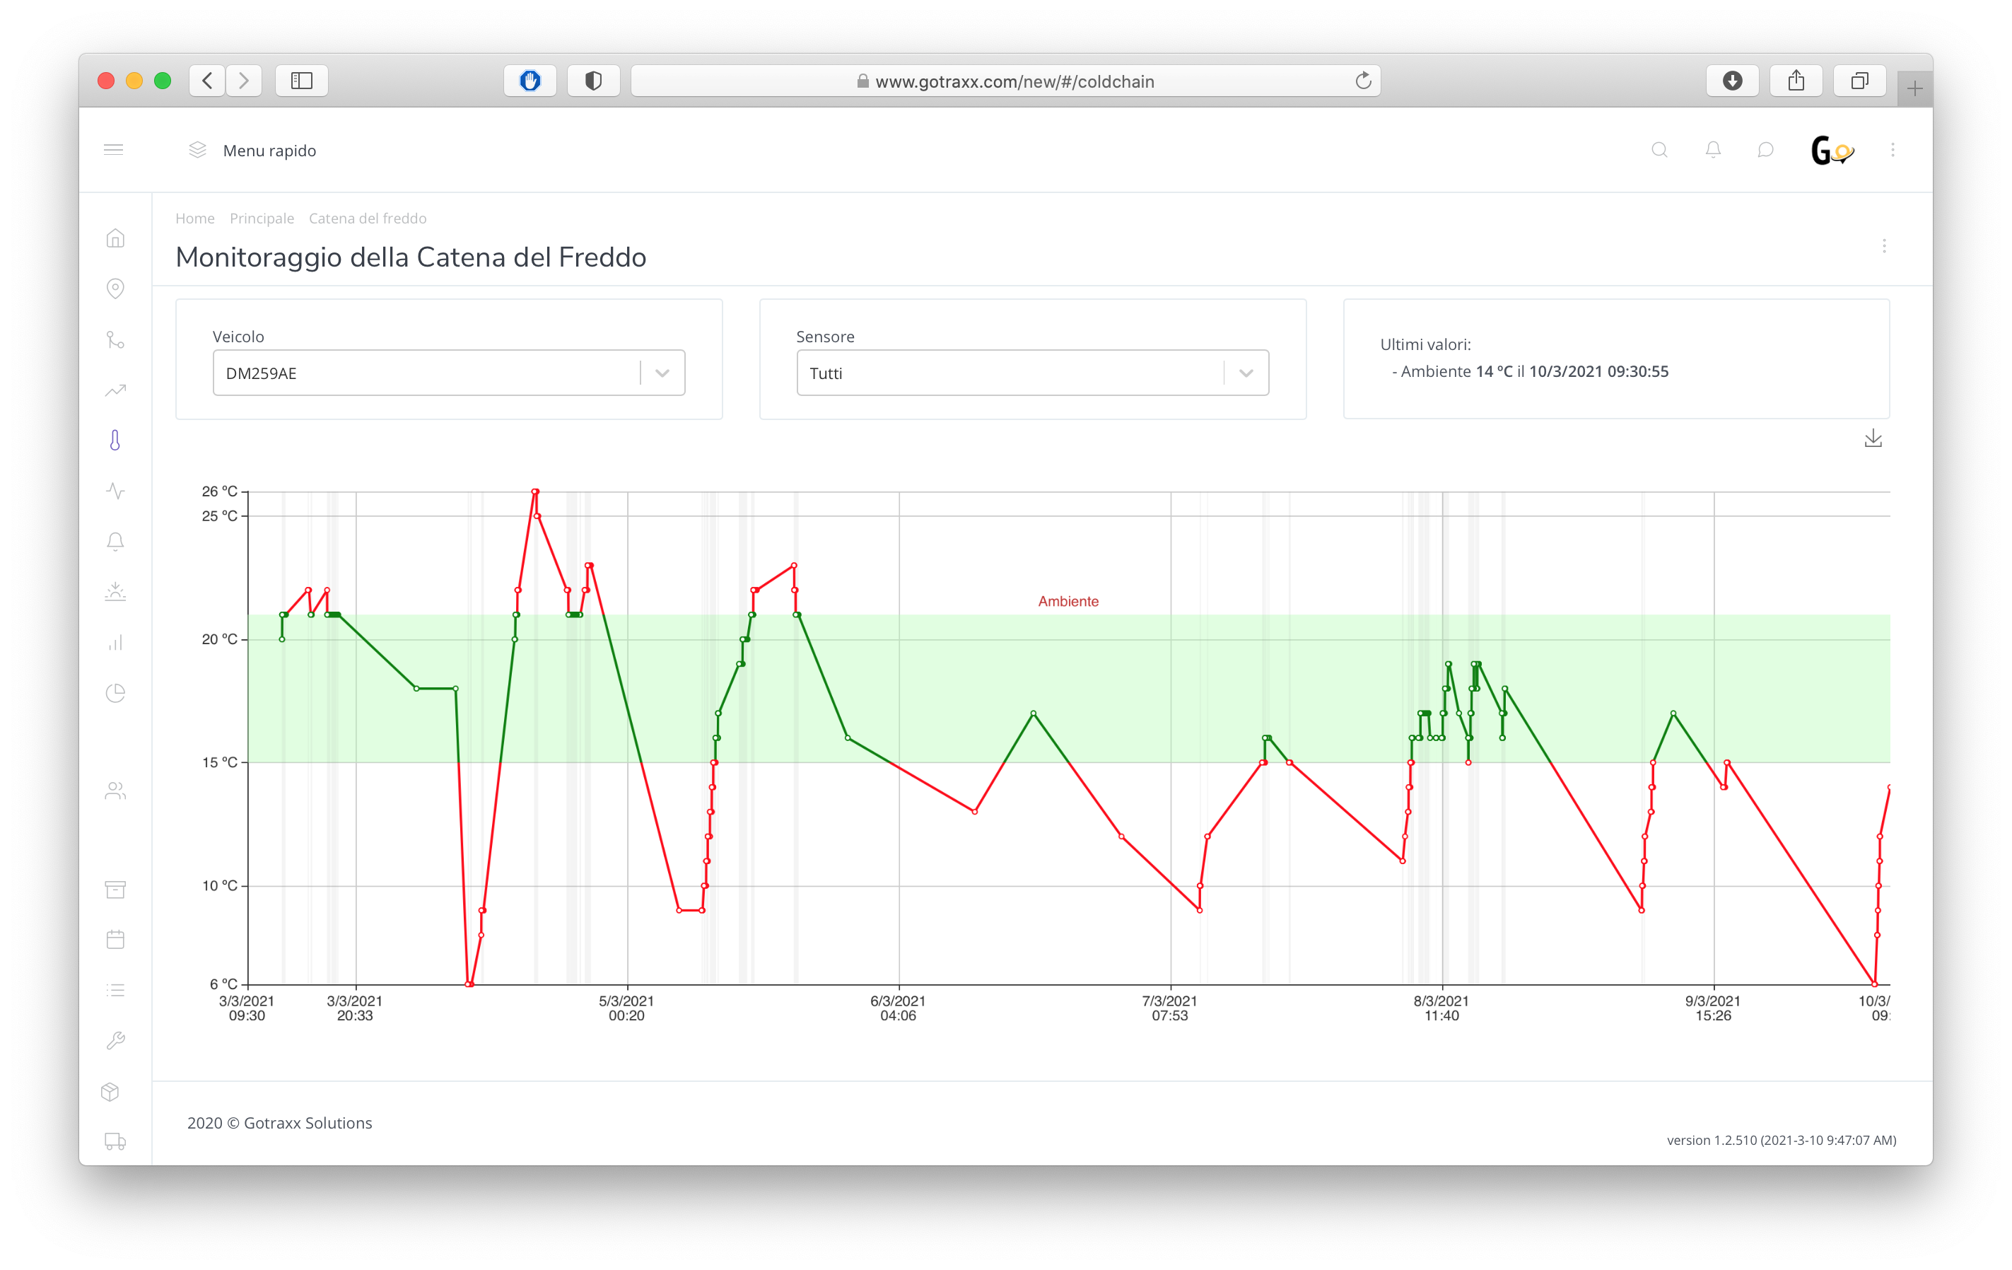The image size is (2012, 1270).
Task: Click the Tutti sensor select field
Action: click(x=1033, y=373)
